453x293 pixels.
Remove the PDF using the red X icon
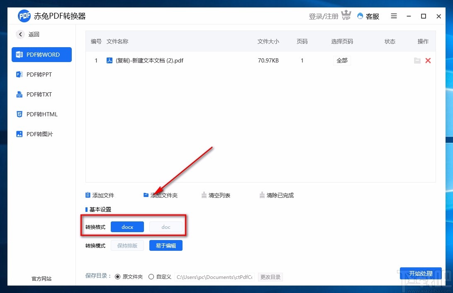428,60
